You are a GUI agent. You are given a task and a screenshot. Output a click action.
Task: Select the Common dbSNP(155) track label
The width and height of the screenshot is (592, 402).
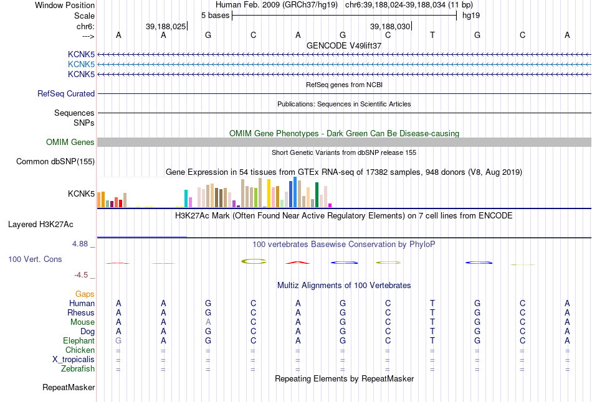(55, 161)
